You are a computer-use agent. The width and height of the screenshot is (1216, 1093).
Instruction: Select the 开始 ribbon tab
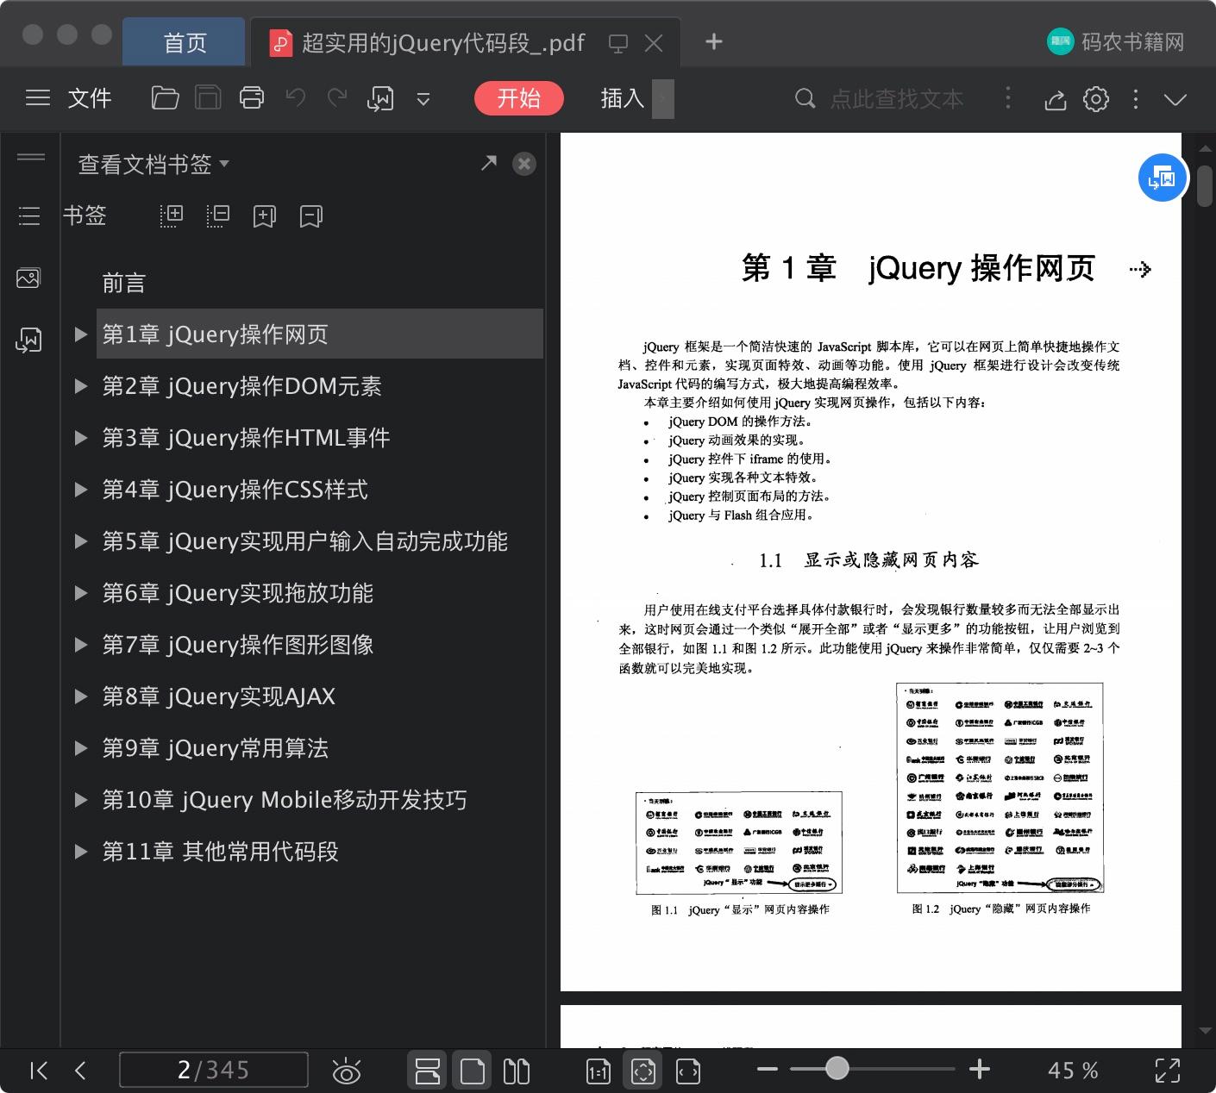(519, 98)
